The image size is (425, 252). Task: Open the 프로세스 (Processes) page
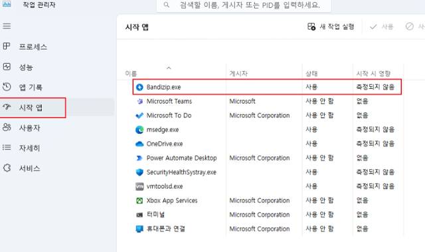[33, 47]
